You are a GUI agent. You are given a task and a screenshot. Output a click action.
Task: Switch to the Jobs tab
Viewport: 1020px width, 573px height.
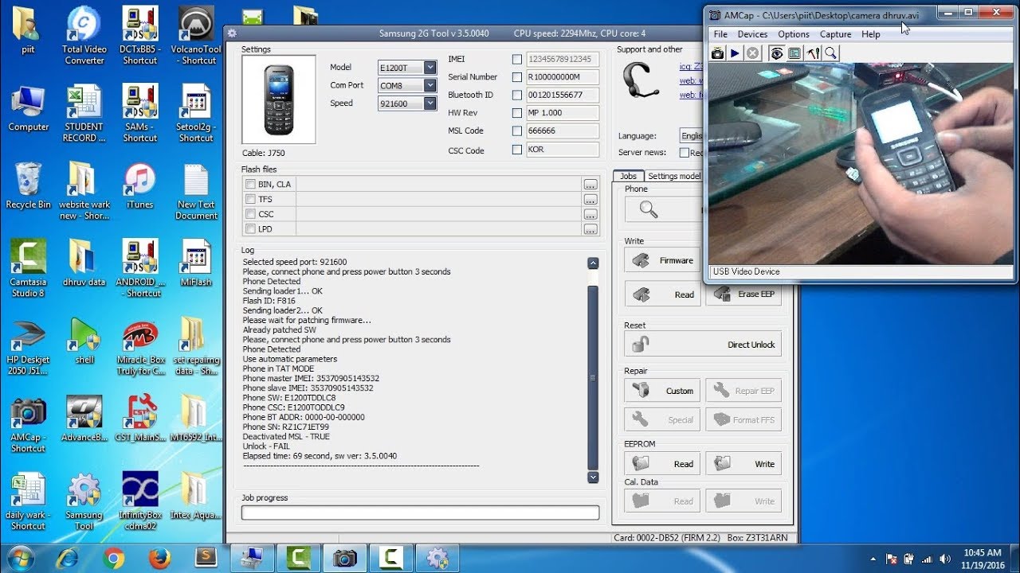click(x=629, y=176)
